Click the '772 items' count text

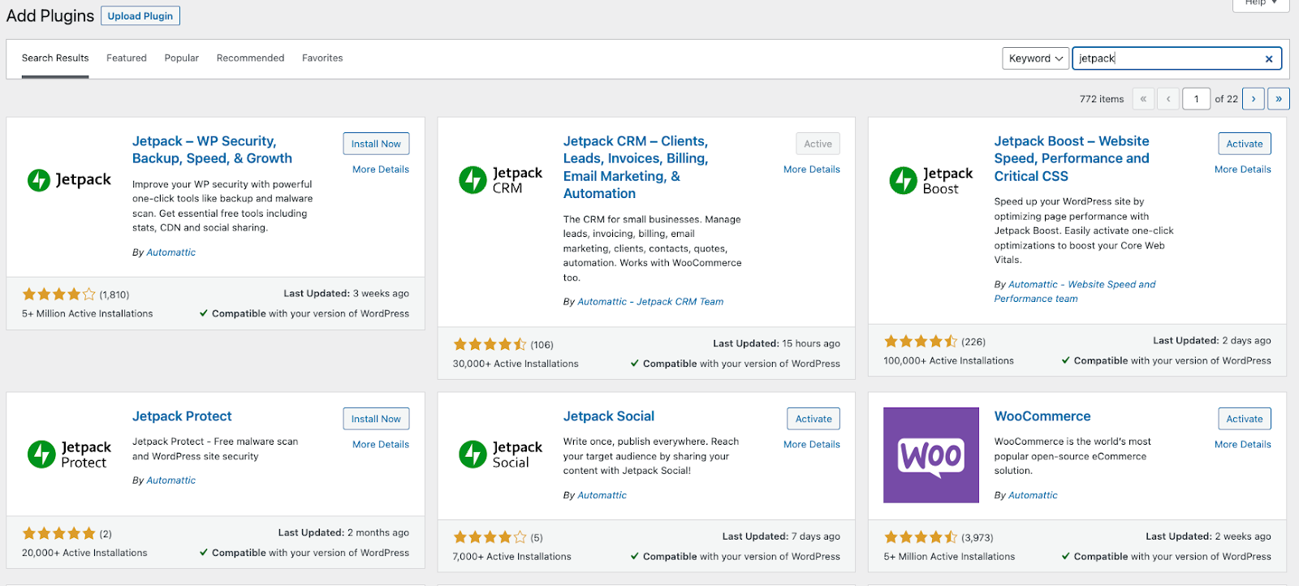pyautogui.click(x=1102, y=99)
